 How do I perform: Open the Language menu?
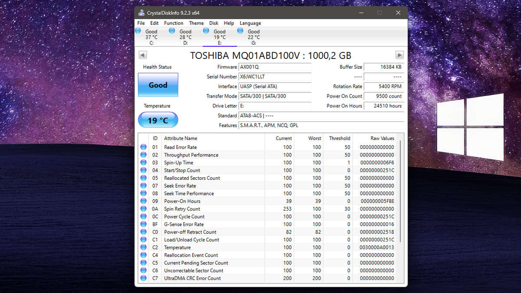click(250, 23)
